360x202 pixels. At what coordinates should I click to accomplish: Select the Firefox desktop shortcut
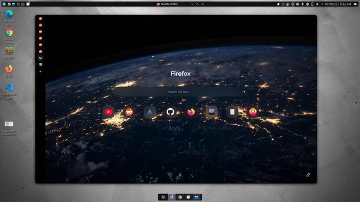(x=9, y=71)
